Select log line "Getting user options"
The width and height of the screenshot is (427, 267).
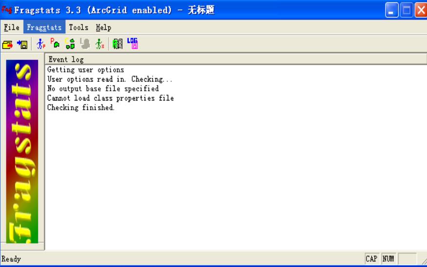(x=85, y=70)
